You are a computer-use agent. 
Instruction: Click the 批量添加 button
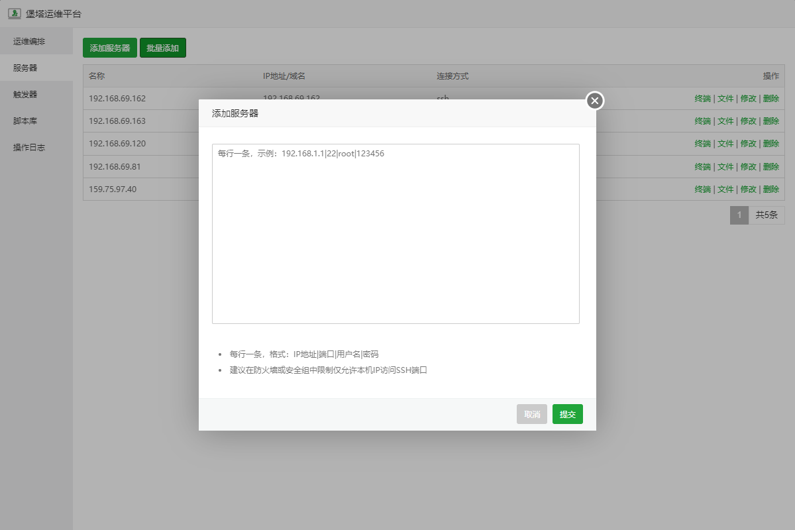pyautogui.click(x=163, y=48)
